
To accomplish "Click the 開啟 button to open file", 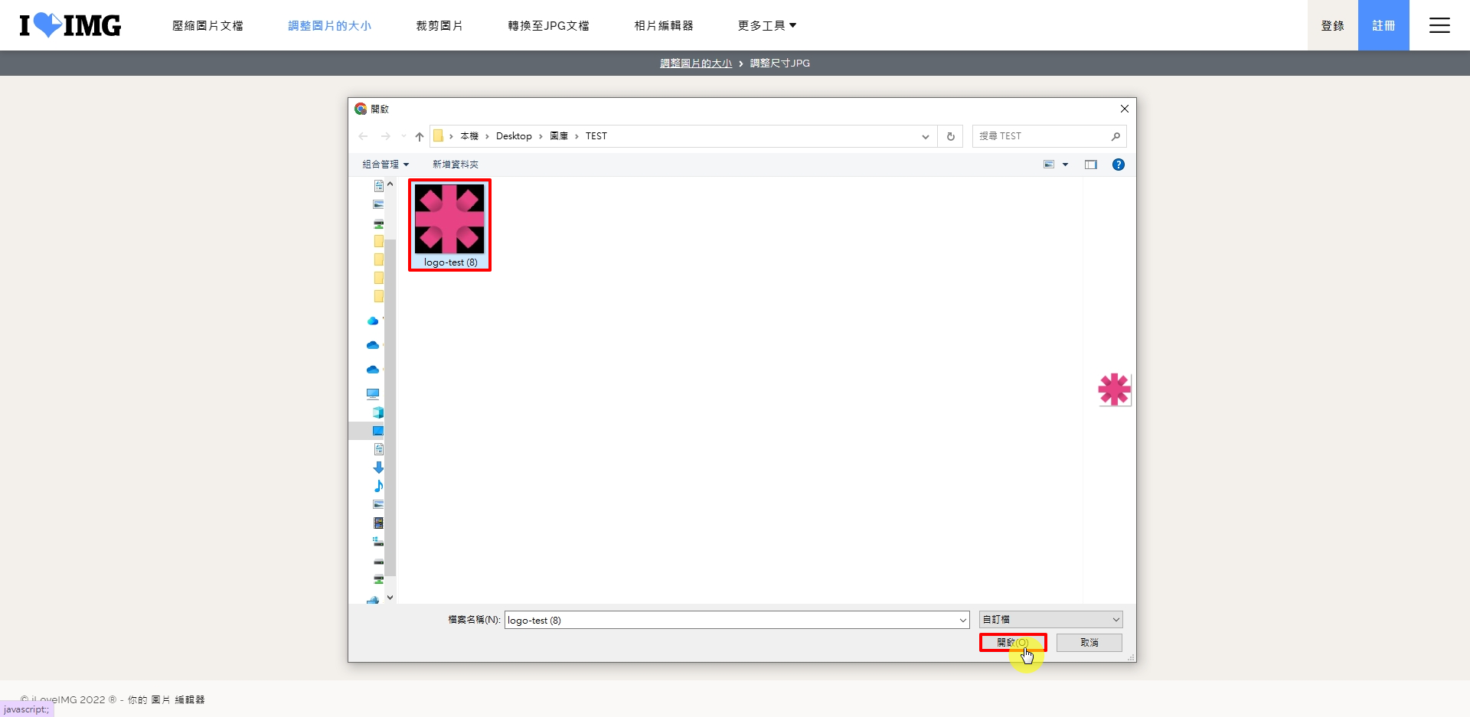I will click(x=1012, y=643).
